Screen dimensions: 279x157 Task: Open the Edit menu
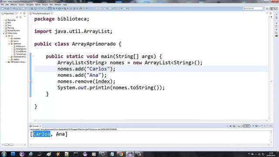(x=7, y=5)
